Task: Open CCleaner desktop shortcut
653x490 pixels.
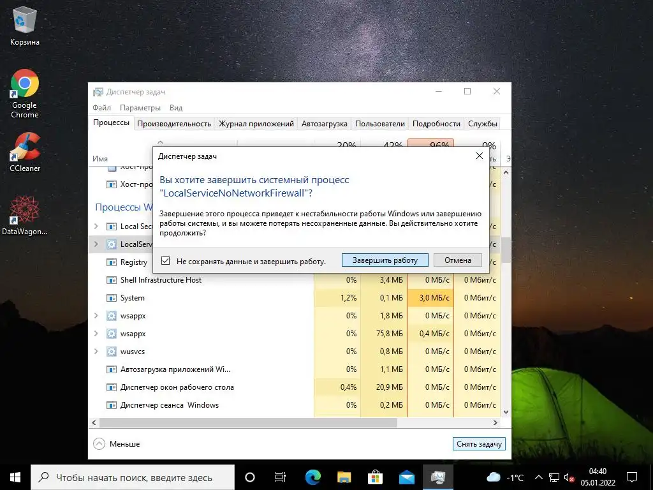Action: coord(25,152)
